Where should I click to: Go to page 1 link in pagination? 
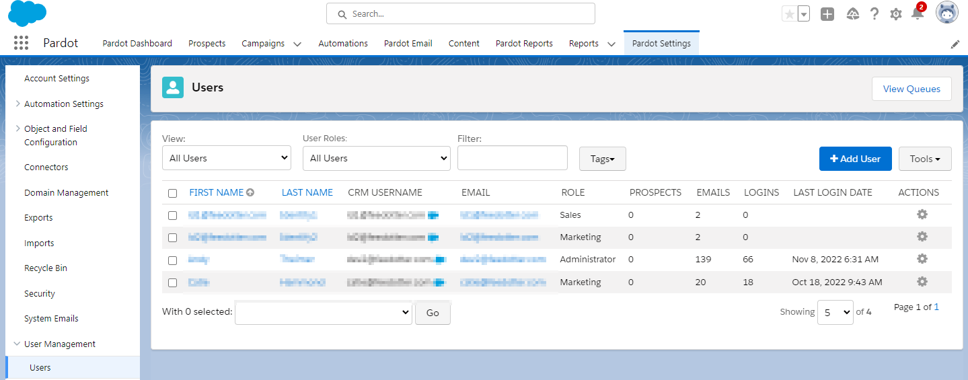[x=936, y=307]
